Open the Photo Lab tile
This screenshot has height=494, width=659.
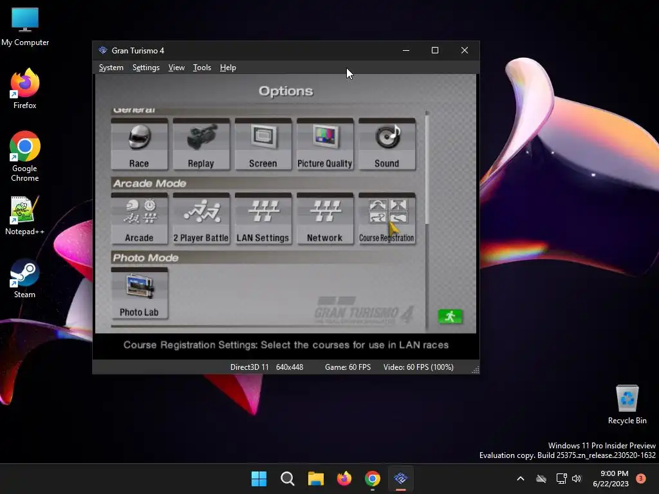(139, 293)
